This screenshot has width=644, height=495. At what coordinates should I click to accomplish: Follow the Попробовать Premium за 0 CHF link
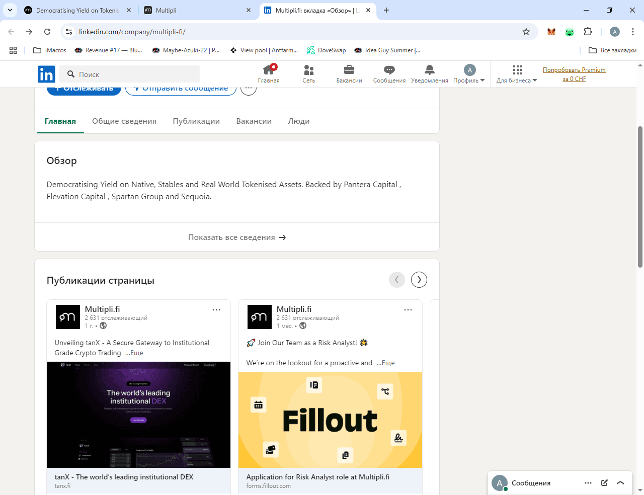click(574, 74)
